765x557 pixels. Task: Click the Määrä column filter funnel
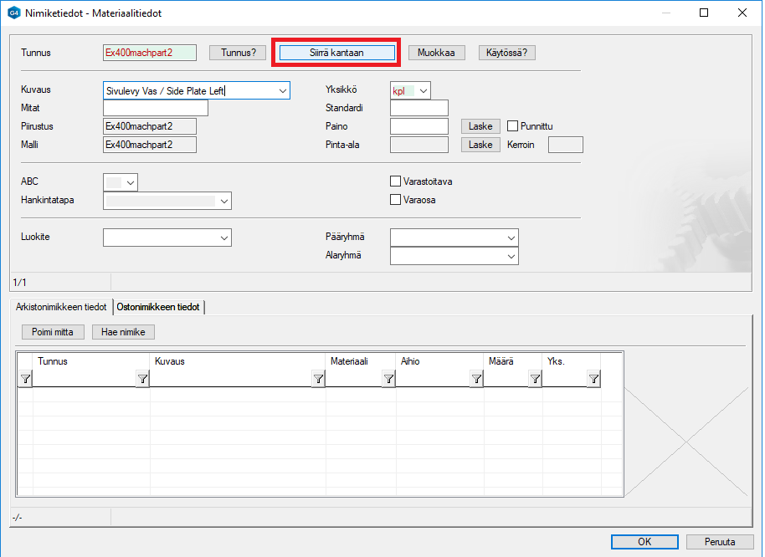pyautogui.click(x=535, y=380)
